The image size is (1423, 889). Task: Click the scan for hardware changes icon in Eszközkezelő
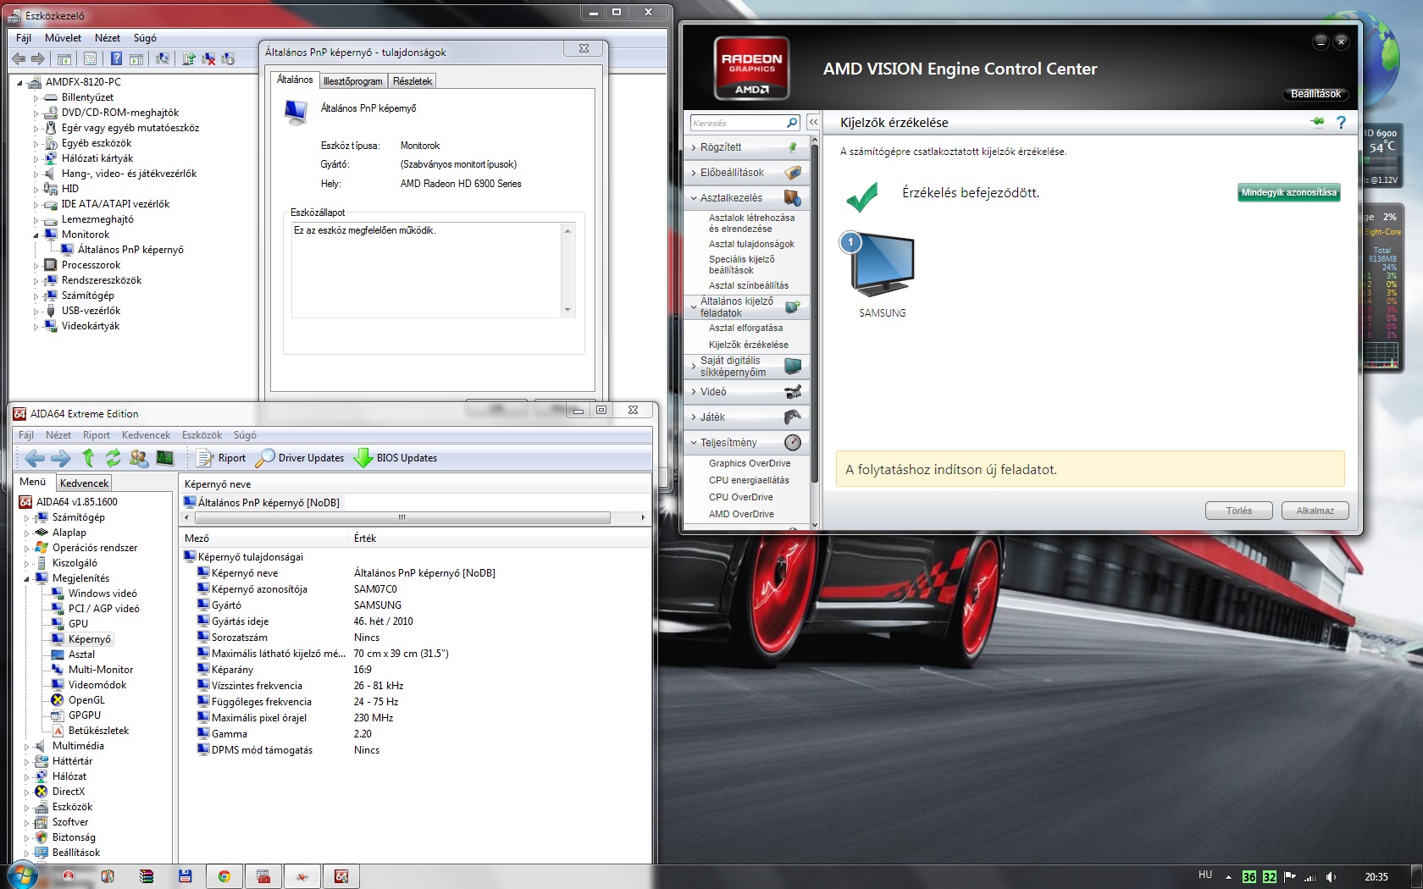click(x=163, y=59)
